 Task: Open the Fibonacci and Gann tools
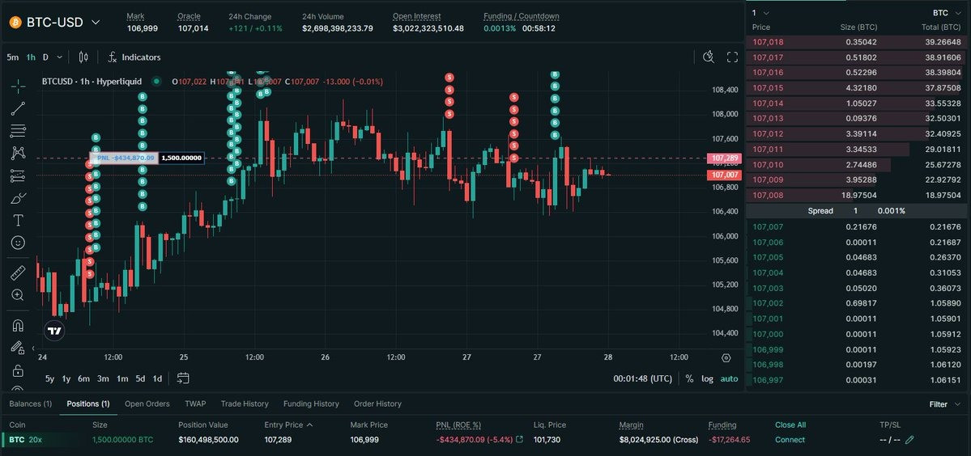[18, 131]
